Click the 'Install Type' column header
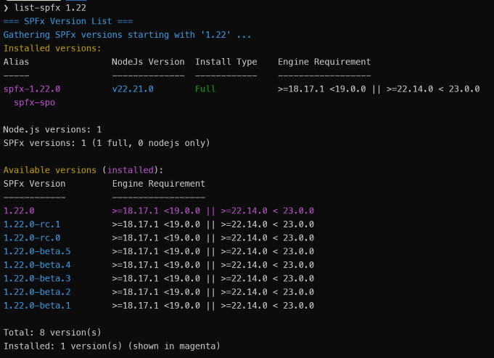 pyautogui.click(x=226, y=62)
